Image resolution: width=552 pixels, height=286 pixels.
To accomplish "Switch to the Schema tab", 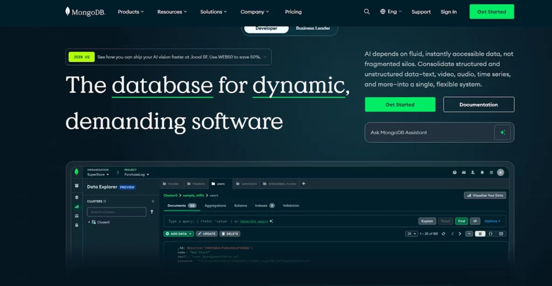I will [x=240, y=205].
